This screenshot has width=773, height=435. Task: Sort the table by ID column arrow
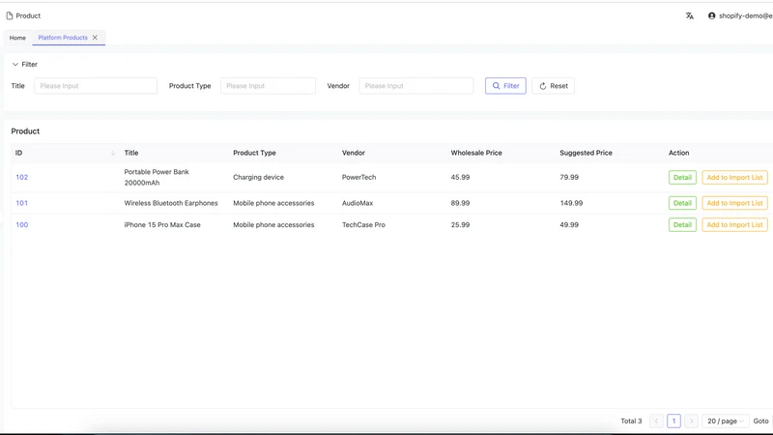113,153
